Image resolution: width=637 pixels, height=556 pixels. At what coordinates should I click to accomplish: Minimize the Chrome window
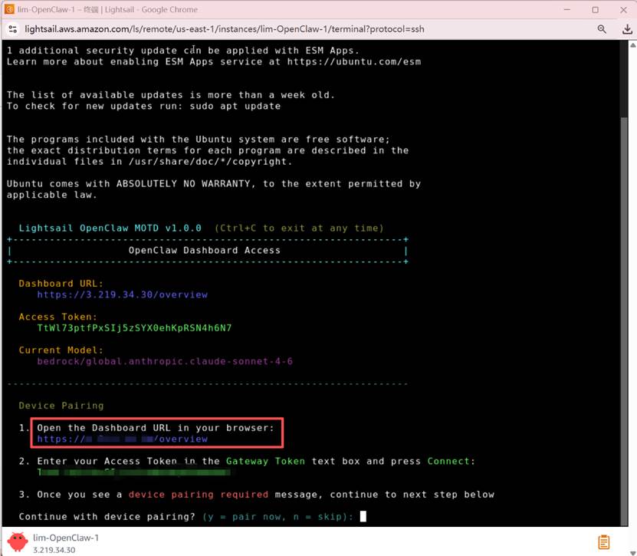pos(567,9)
